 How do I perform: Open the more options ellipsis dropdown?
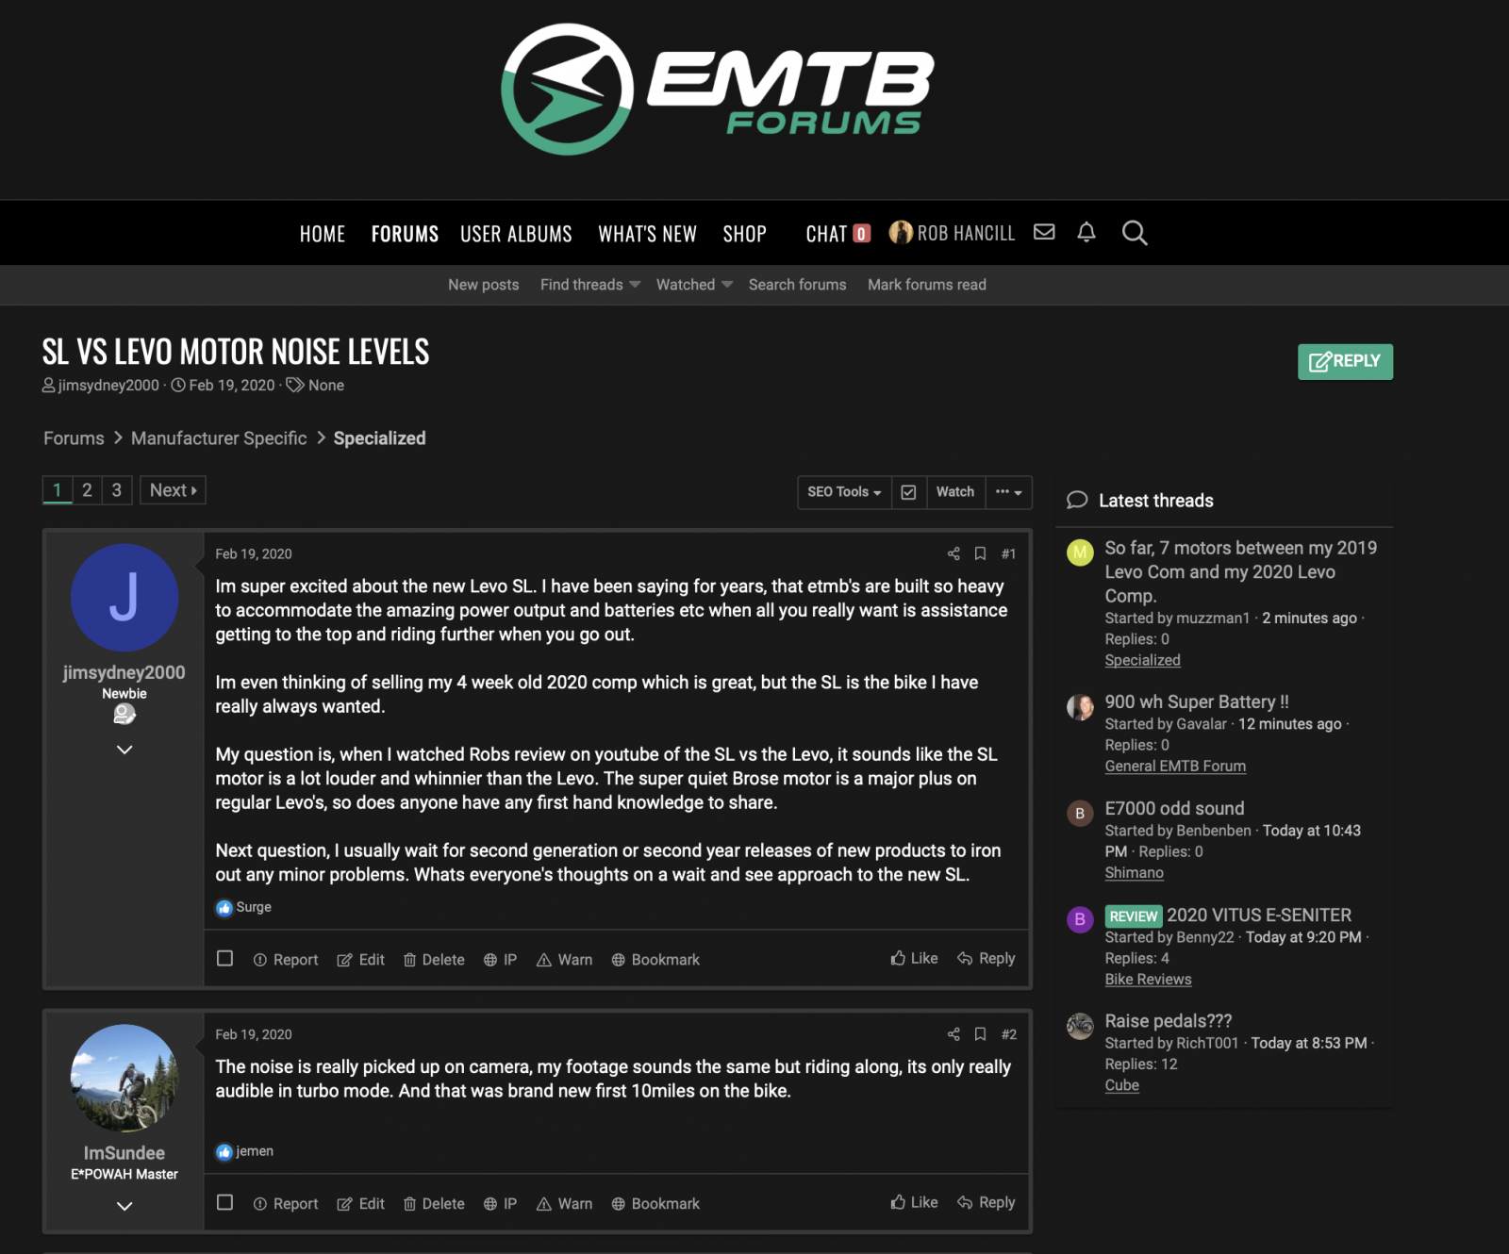(1008, 492)
